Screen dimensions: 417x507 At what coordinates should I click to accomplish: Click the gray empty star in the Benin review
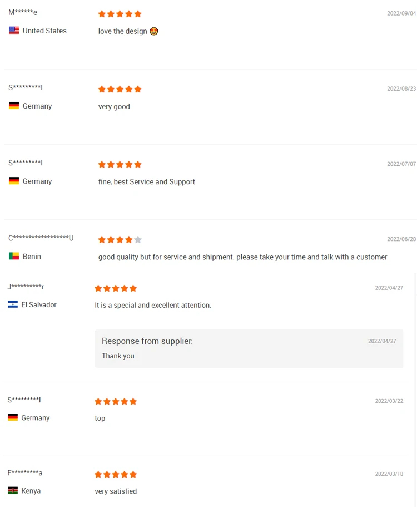[138, 240]
